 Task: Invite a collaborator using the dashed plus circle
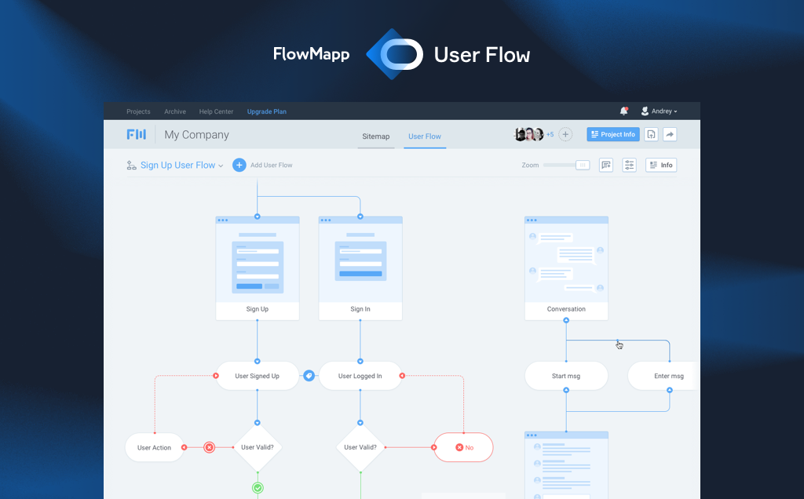click(x=565, y=135)
